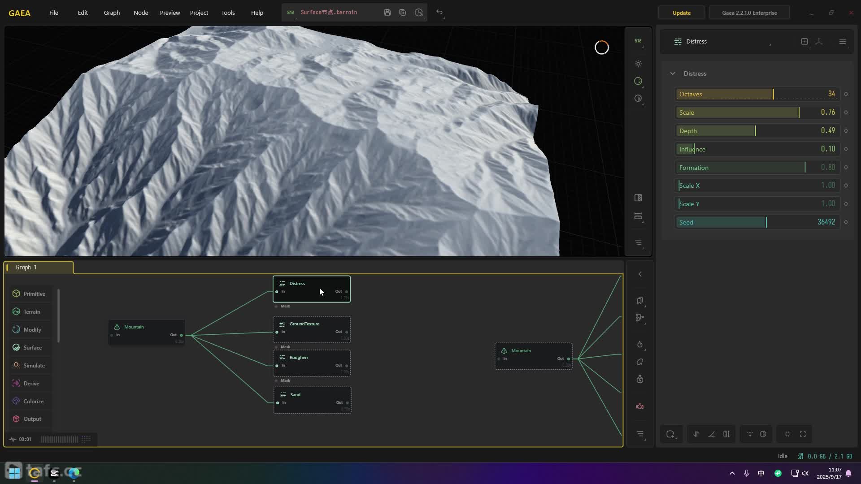Click the split-view icon in the viewport toolbar
Viewport: 861px width, 484px height.
tap(638, 198)
